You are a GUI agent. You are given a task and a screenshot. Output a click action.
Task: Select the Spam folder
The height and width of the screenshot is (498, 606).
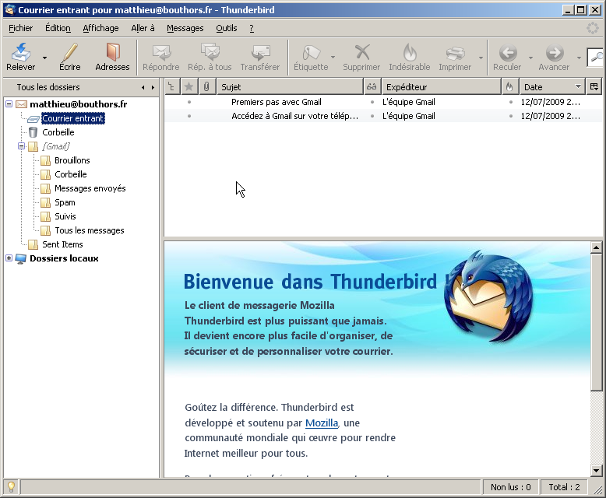[x=65, y=202]
